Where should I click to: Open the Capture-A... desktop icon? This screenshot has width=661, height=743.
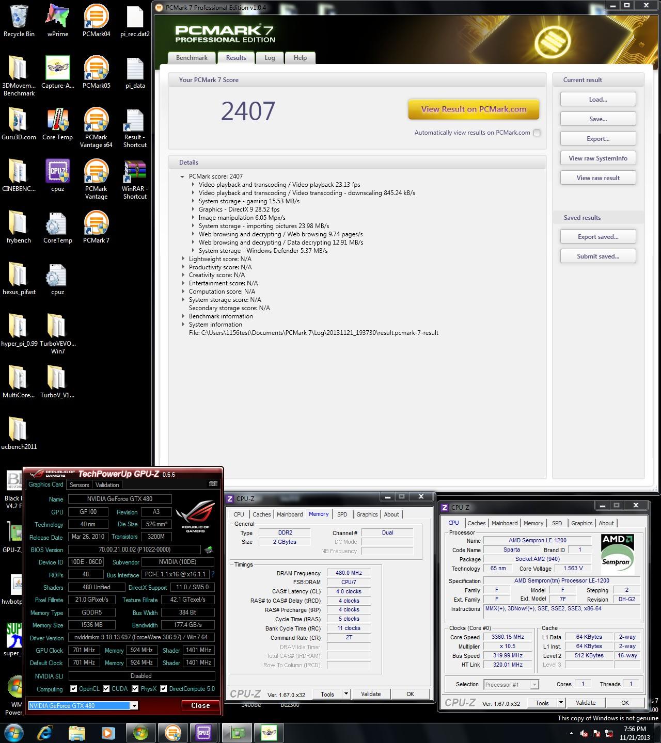[57, 72]
